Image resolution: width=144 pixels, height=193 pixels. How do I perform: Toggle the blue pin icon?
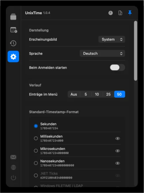coord(130,13)
